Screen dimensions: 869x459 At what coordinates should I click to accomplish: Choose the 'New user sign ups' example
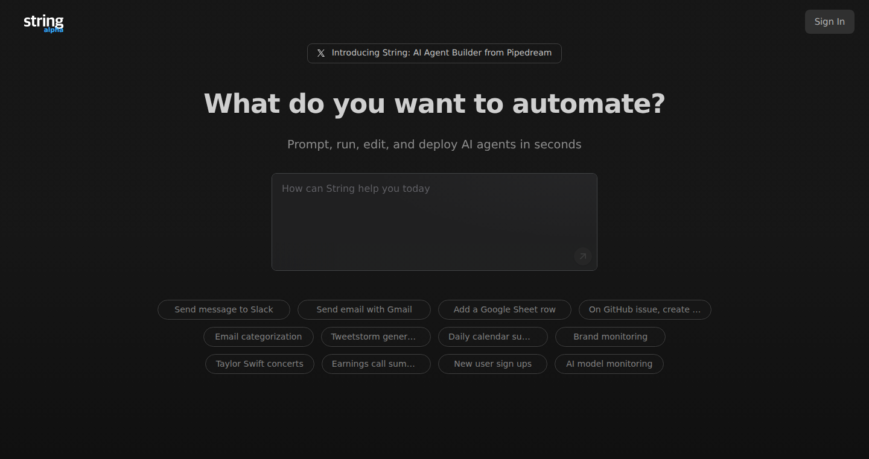point(492,364)
